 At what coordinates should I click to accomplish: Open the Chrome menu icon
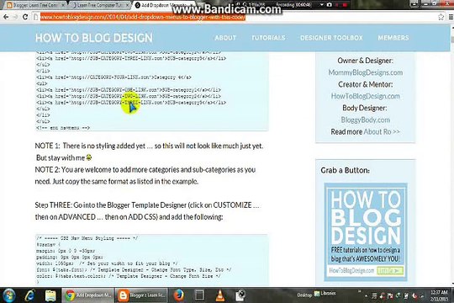451,17
